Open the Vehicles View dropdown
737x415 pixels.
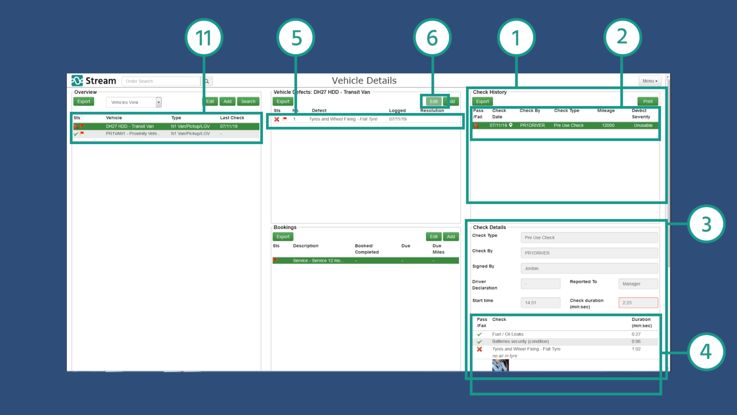158,102
